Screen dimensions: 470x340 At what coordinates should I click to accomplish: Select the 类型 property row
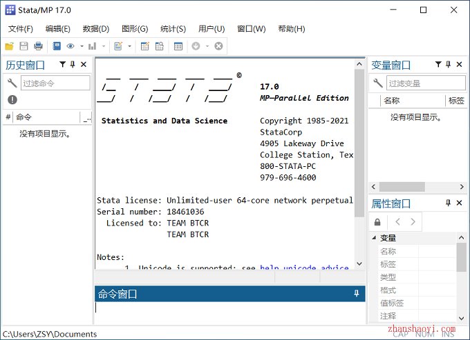[x=417, y=277]
